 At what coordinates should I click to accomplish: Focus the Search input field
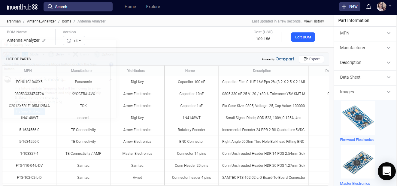78,7
